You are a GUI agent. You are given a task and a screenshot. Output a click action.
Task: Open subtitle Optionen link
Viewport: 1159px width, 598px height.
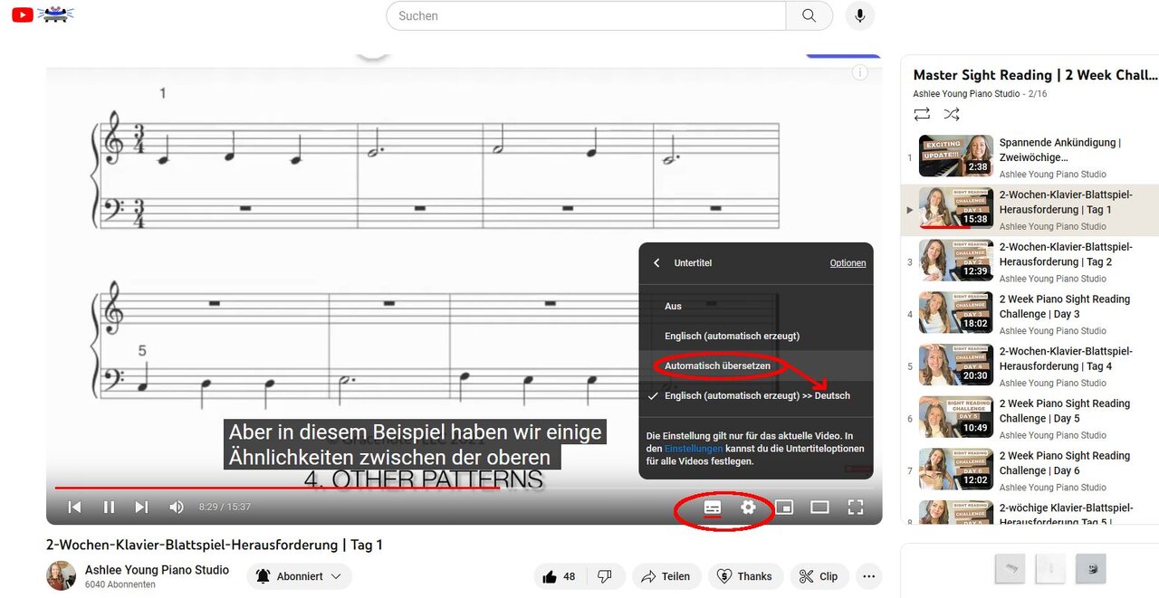(848, 263)
